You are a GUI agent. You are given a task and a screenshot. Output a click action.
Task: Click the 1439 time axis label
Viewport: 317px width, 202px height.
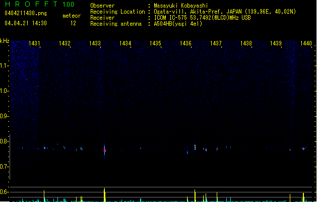click(x=276, y=43)
